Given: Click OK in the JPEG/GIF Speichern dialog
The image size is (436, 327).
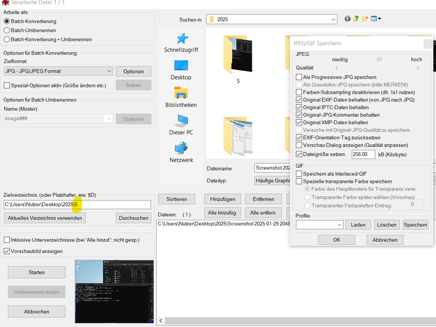Looking at the screenshot, I should click(336, 239).
